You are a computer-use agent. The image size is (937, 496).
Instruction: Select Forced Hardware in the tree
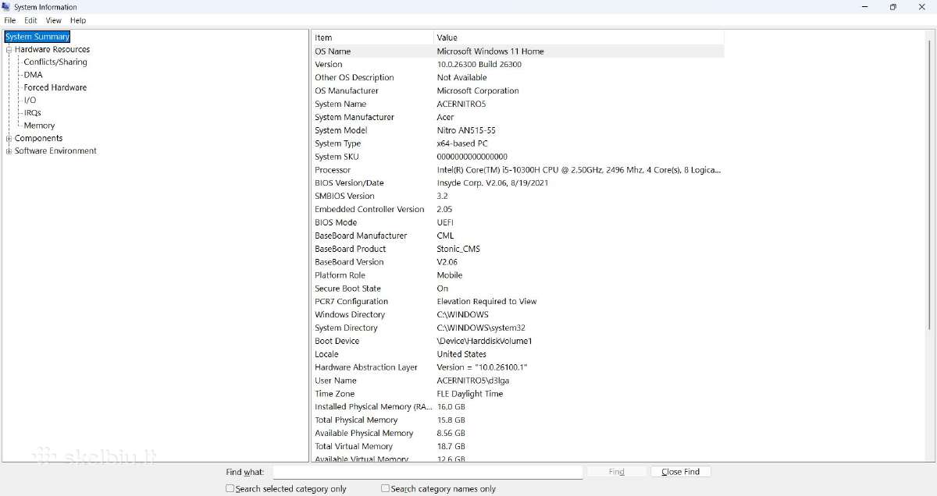[55, 87]
